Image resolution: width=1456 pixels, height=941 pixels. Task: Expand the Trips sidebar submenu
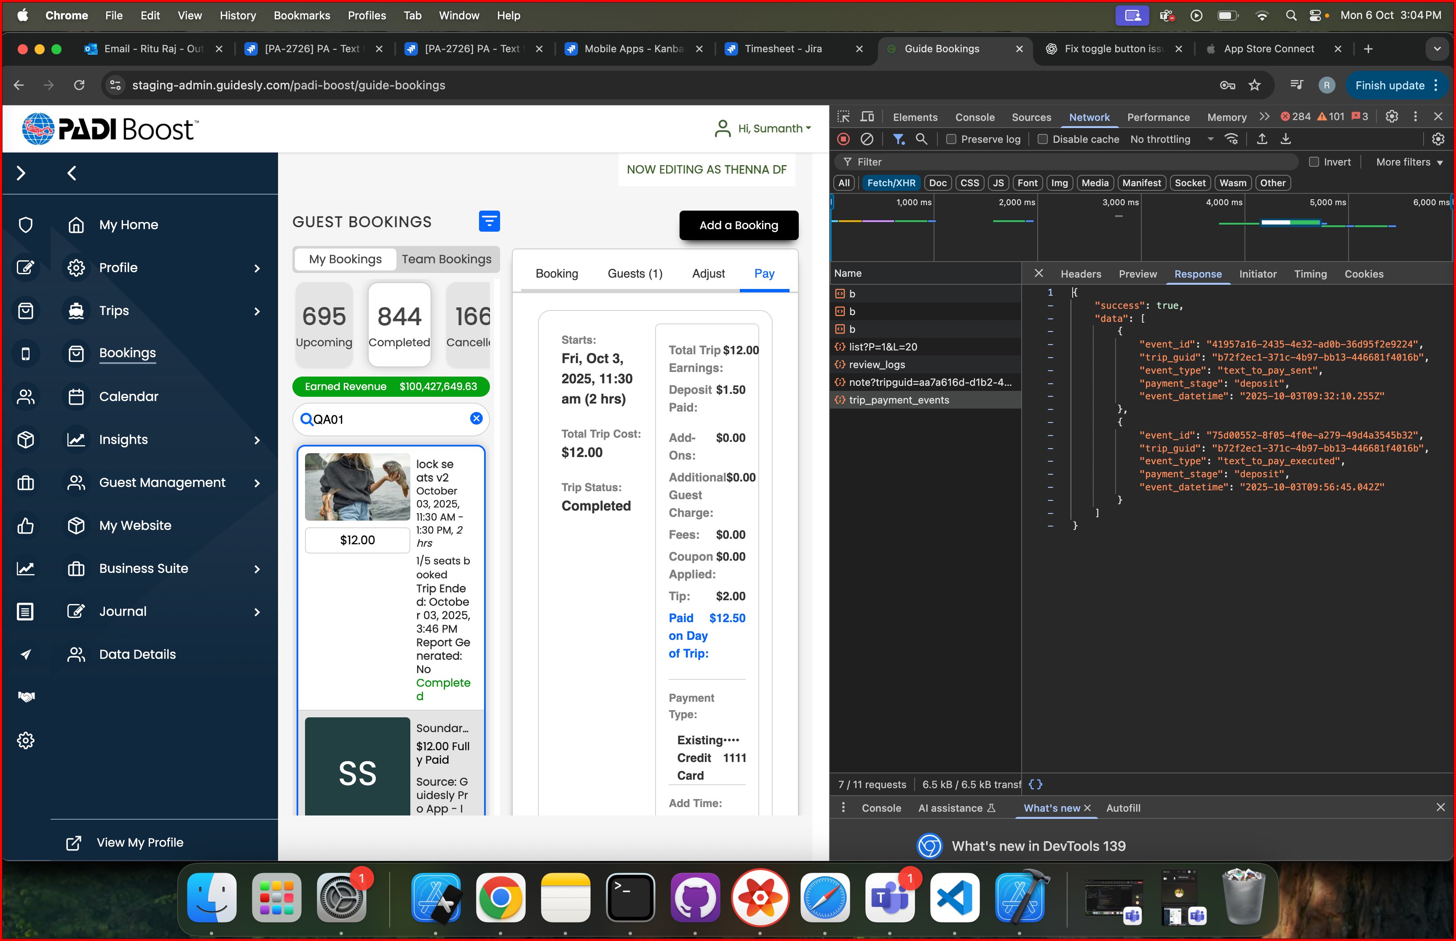(257, 311)
